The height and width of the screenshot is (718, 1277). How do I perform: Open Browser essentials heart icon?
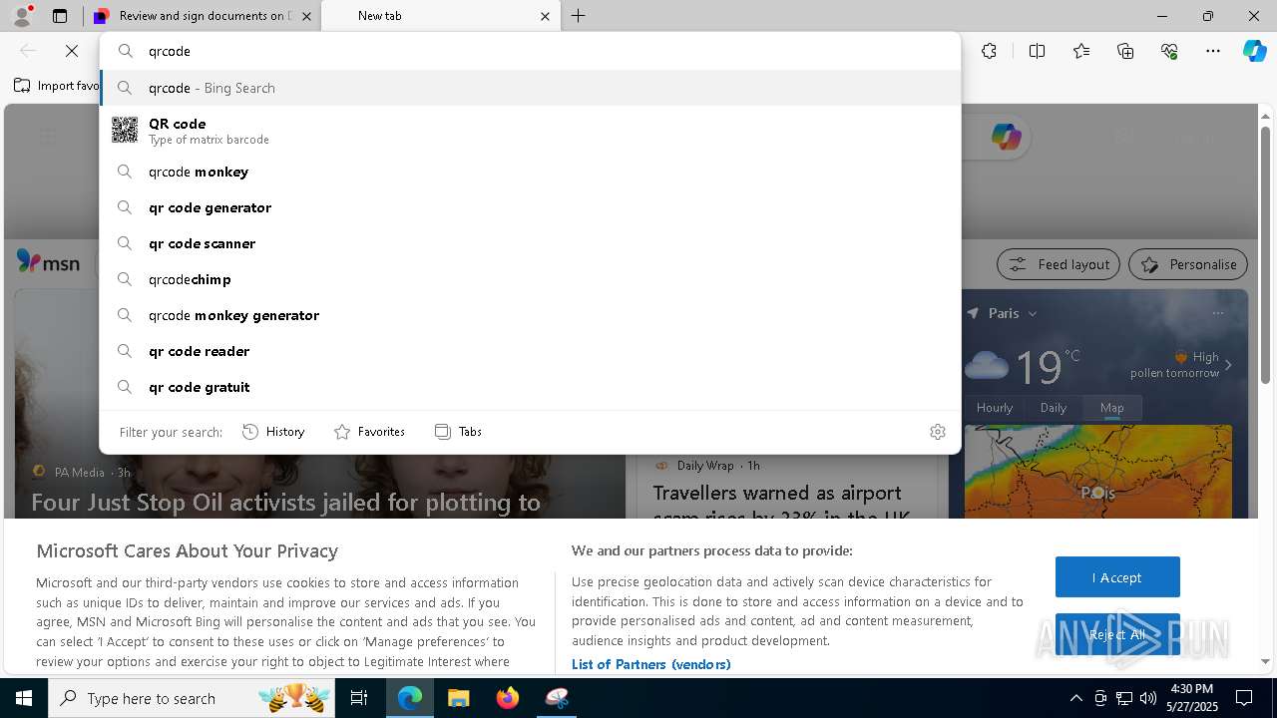point(1169,51)
